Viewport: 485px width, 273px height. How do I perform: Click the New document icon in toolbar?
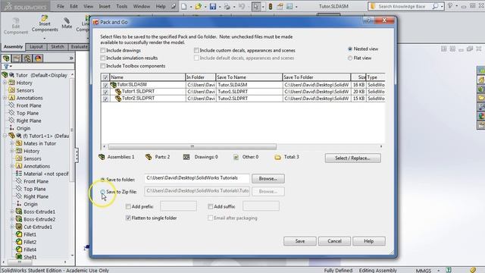(184, 6)
